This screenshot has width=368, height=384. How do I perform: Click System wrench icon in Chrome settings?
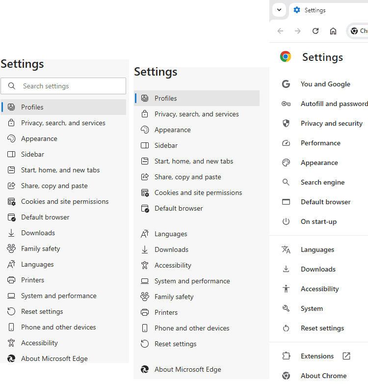[286, 308]
